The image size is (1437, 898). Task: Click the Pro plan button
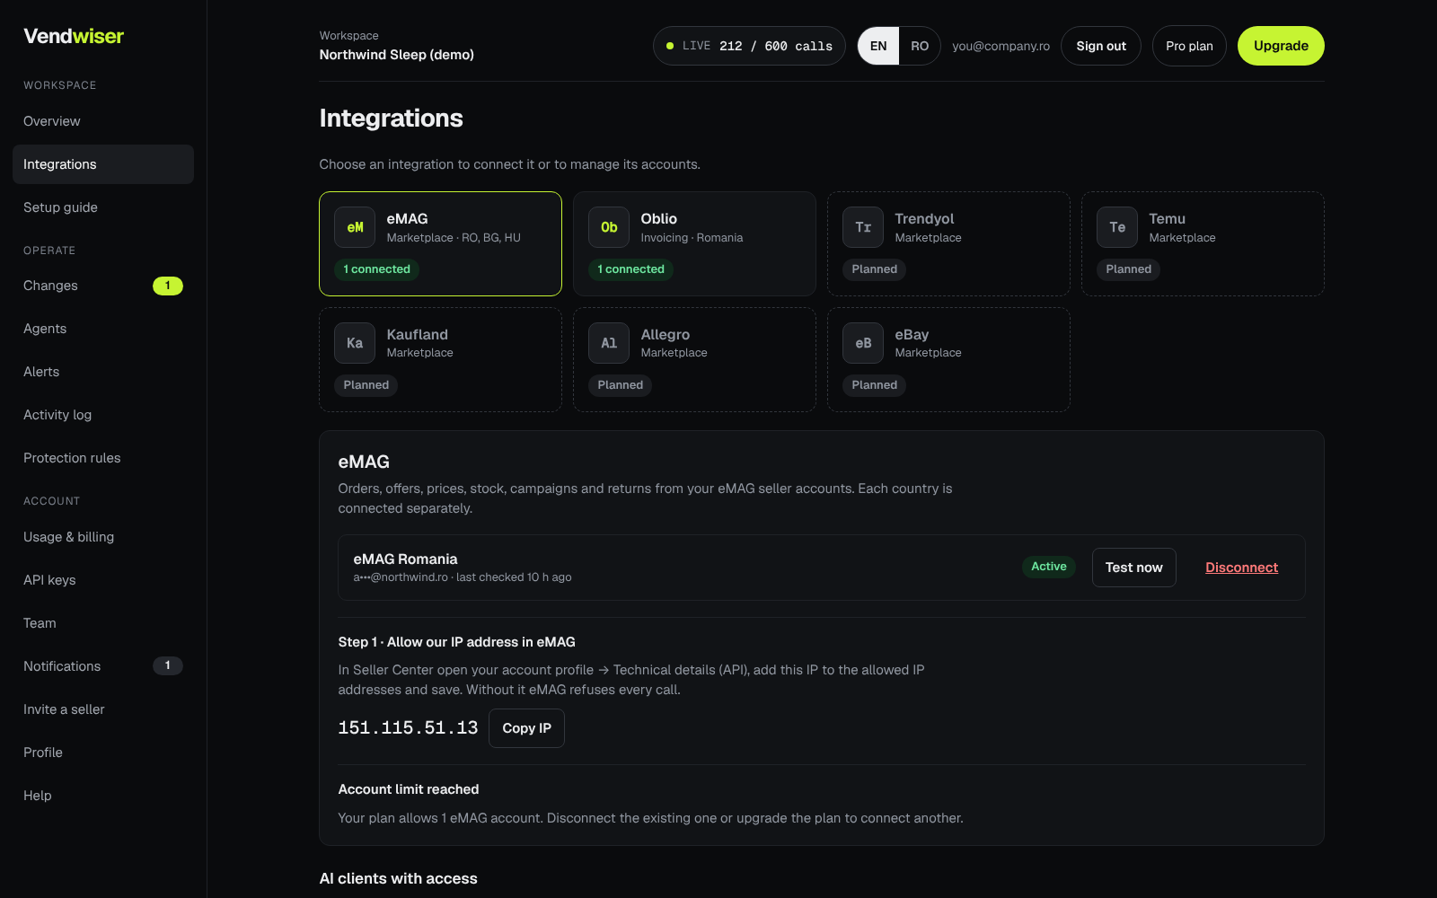pos(1189,46)
